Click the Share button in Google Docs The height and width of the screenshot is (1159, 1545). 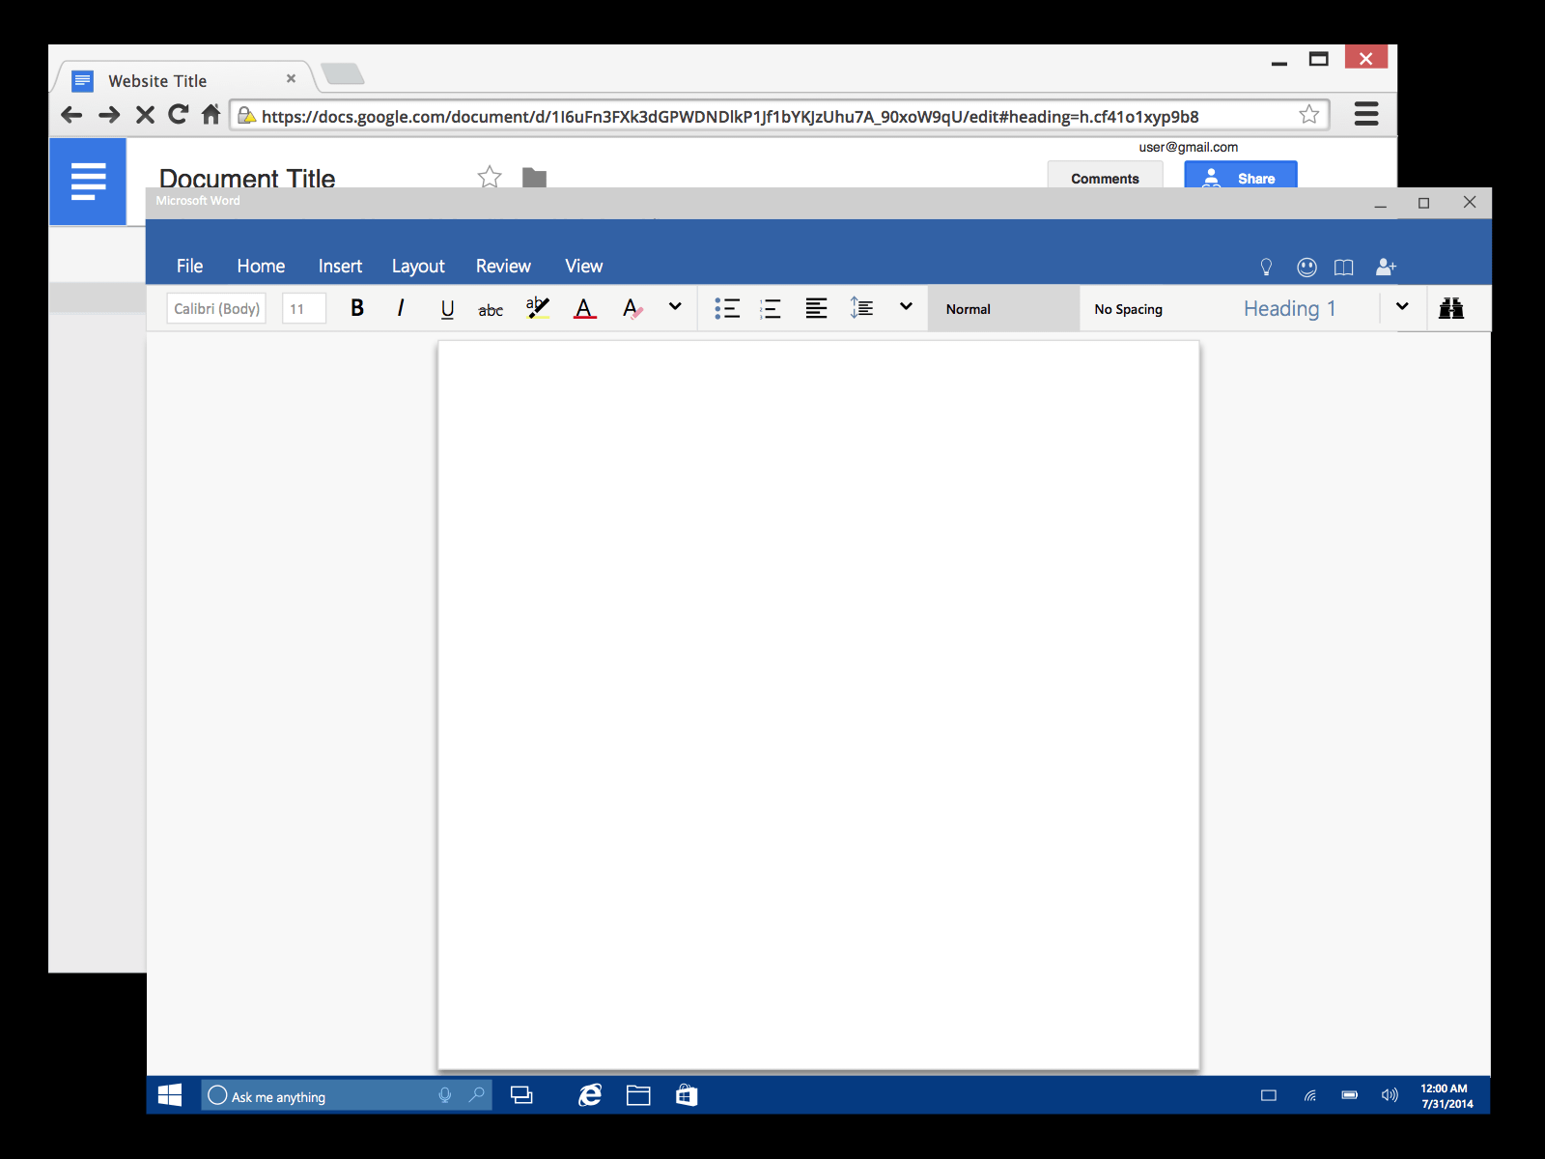[x=1240, y=178]
